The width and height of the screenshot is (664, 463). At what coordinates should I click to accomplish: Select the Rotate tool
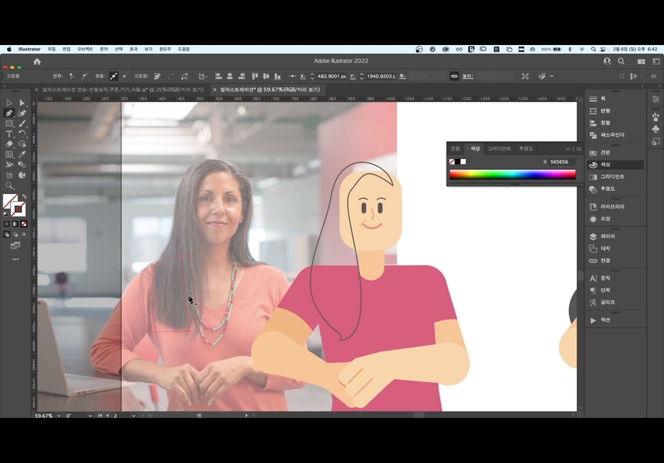pos(22,134)
